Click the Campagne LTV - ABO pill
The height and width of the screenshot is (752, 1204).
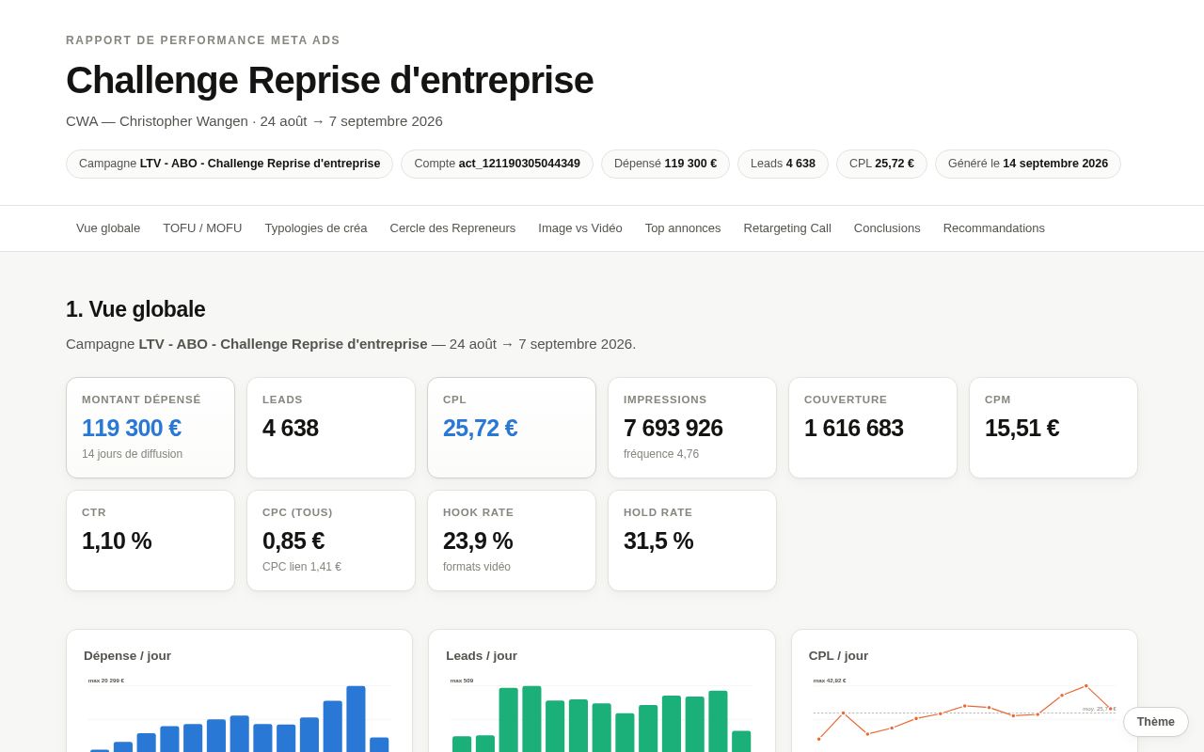point(230,164)
